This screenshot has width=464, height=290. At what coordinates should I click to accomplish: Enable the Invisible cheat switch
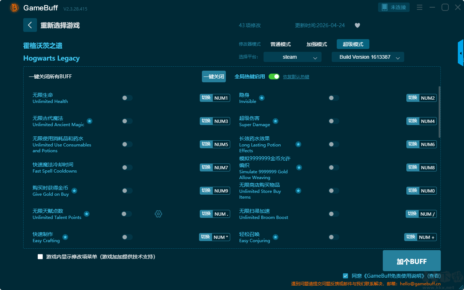click(x=334, y=98)
